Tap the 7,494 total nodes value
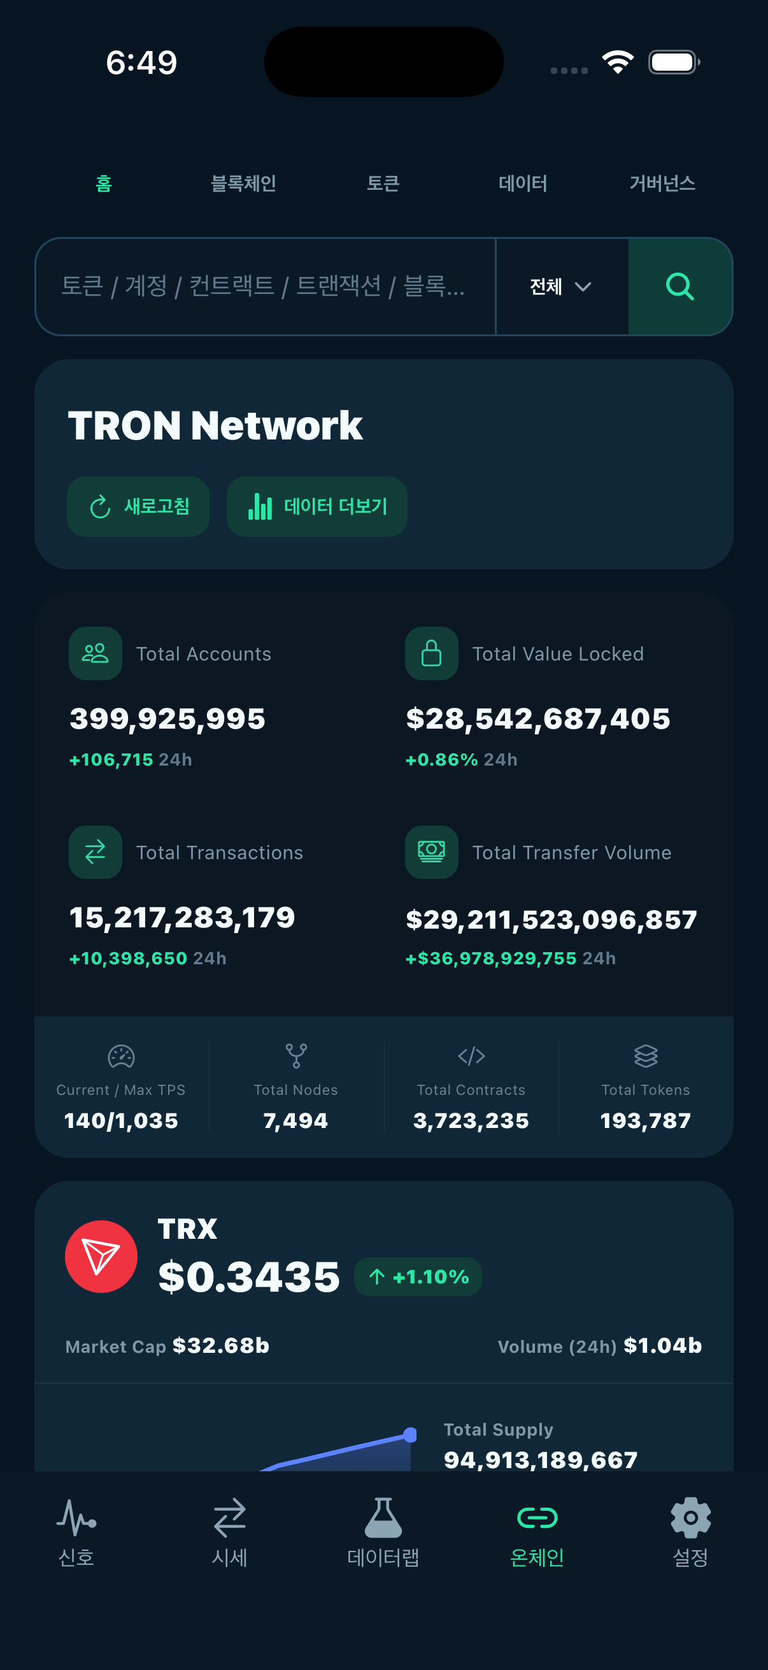 coord(296,1121)
